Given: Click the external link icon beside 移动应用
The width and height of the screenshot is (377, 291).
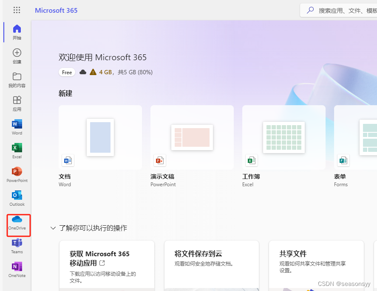Looking at the screenshot, I should pyautogui.click(x=102, y=263).
